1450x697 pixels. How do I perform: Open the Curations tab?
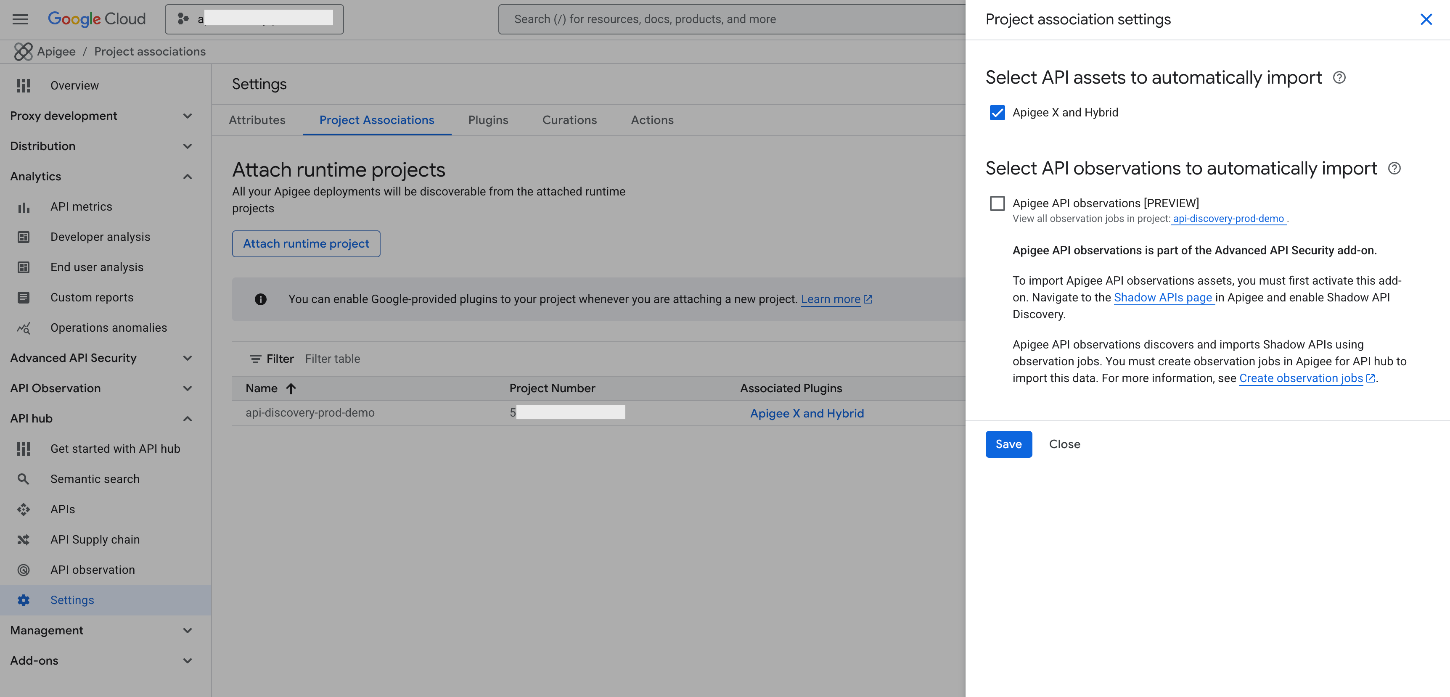[x=569, y=120]
